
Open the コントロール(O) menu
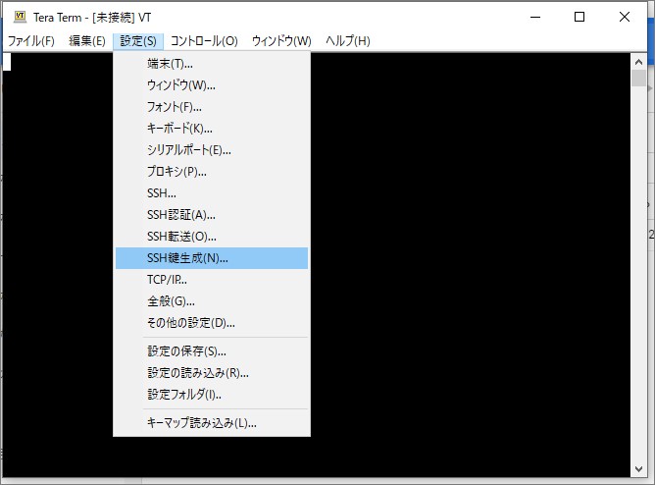tap(204, 41)
